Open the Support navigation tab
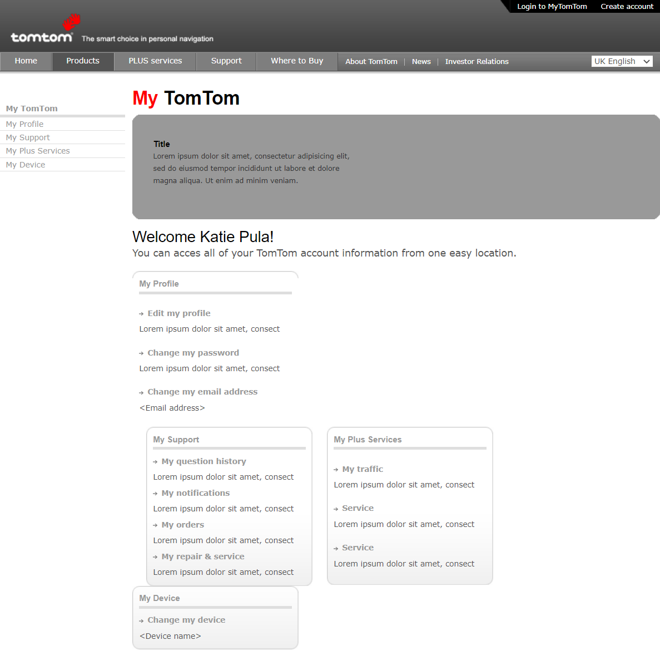This screenshot has height=665, width=660. [226, 61]
